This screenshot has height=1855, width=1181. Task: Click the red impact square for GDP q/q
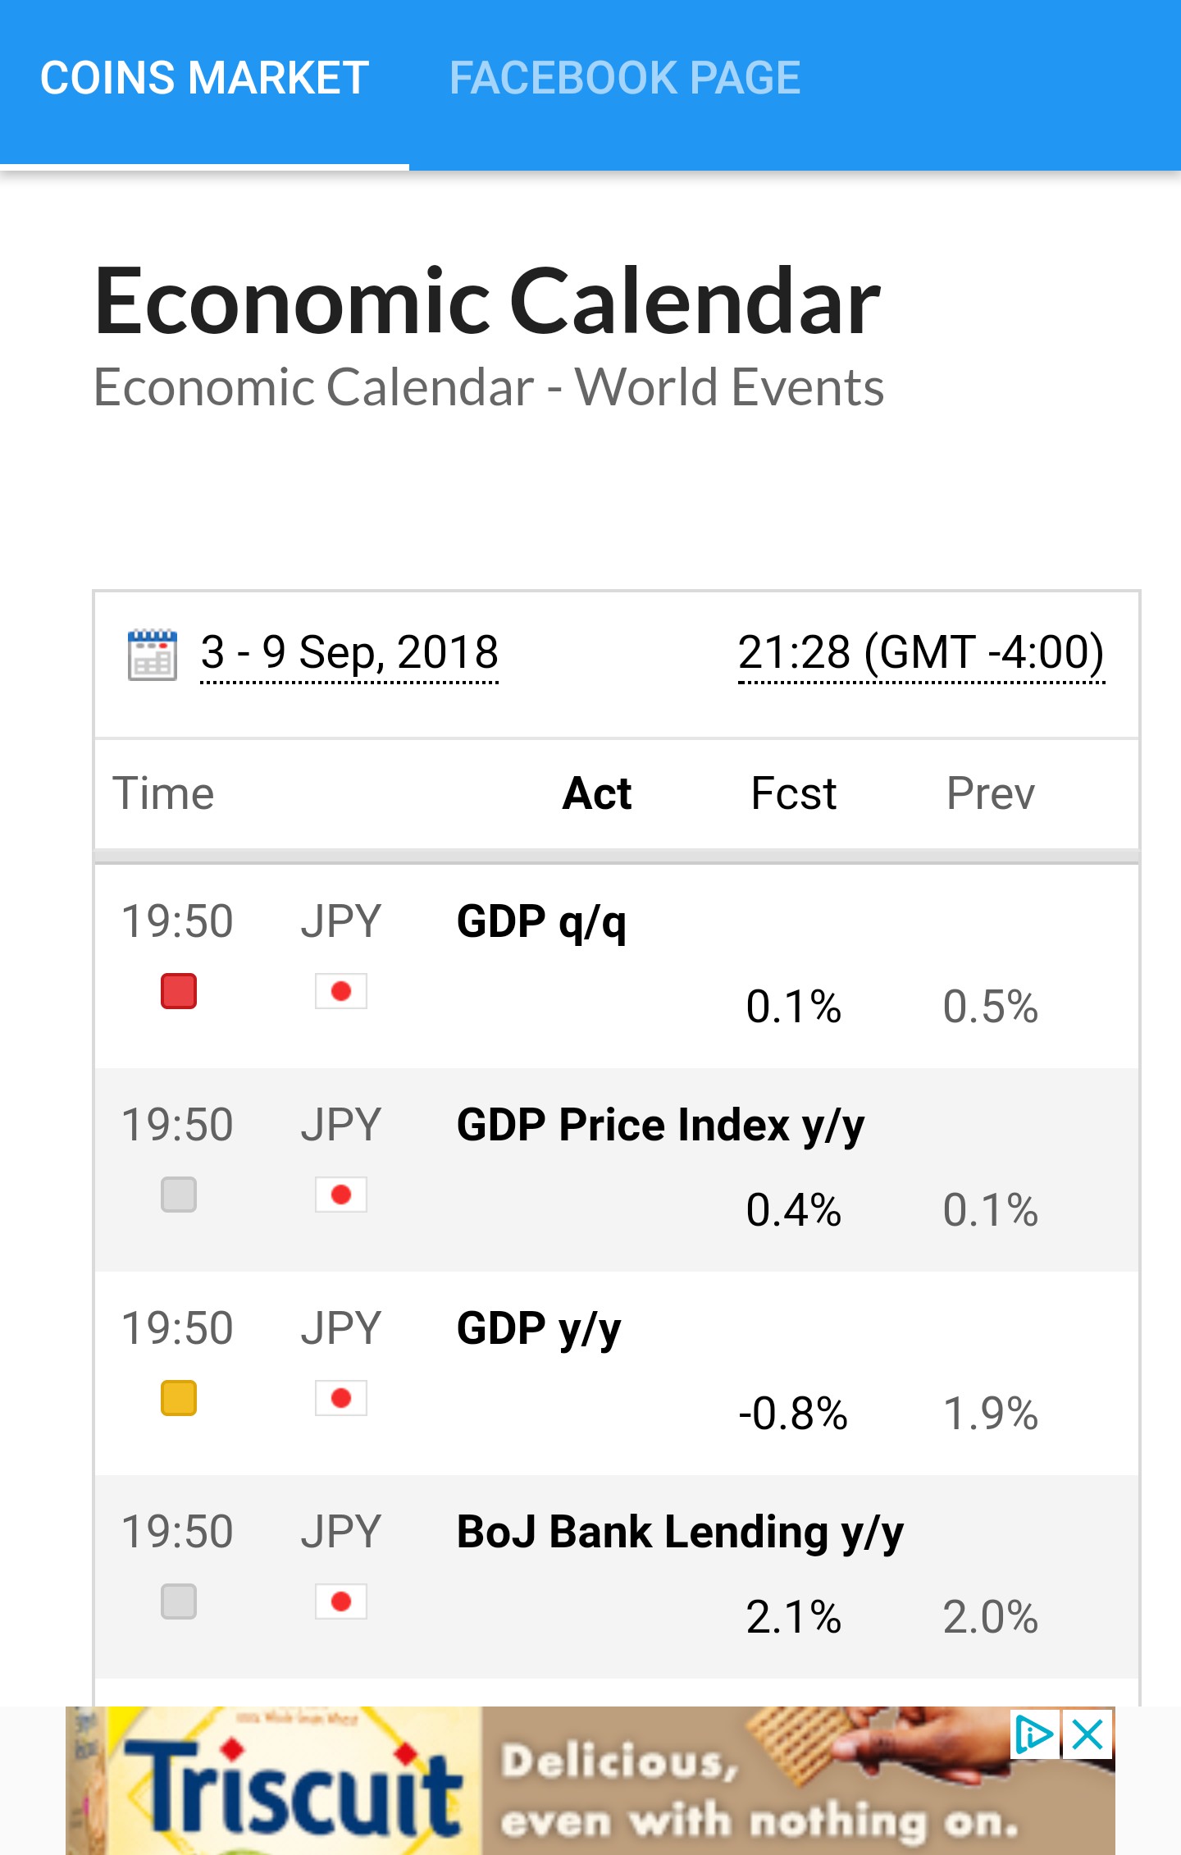(x=179, y=991)
